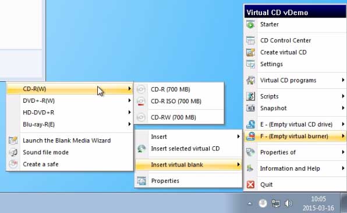Click the Settings icon in the menu
The height and width of the screenshot is (213, 347).
tap(250, 64)
